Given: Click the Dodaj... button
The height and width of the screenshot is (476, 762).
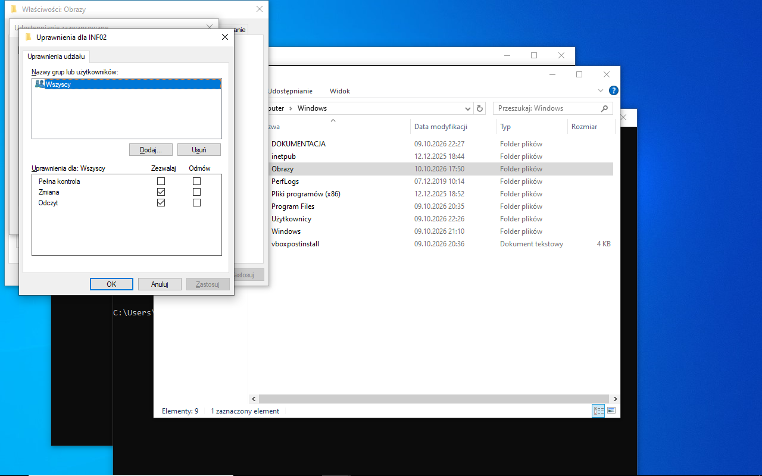Looking at the screenshot, I should pyautogui.click(x=151, y=150).
